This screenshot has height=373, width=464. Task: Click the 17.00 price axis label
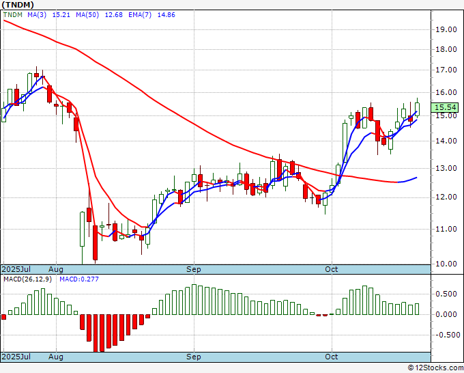point(446,70)
